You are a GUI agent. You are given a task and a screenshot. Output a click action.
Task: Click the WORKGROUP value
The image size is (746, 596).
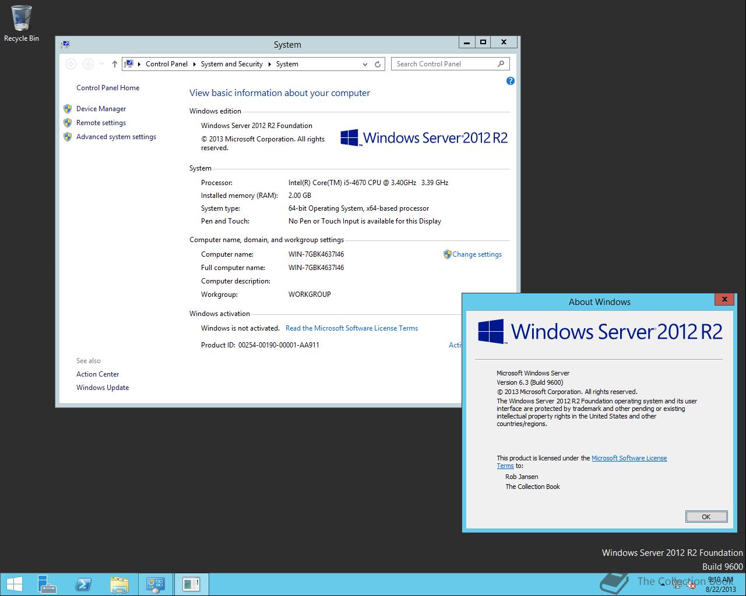309,295
